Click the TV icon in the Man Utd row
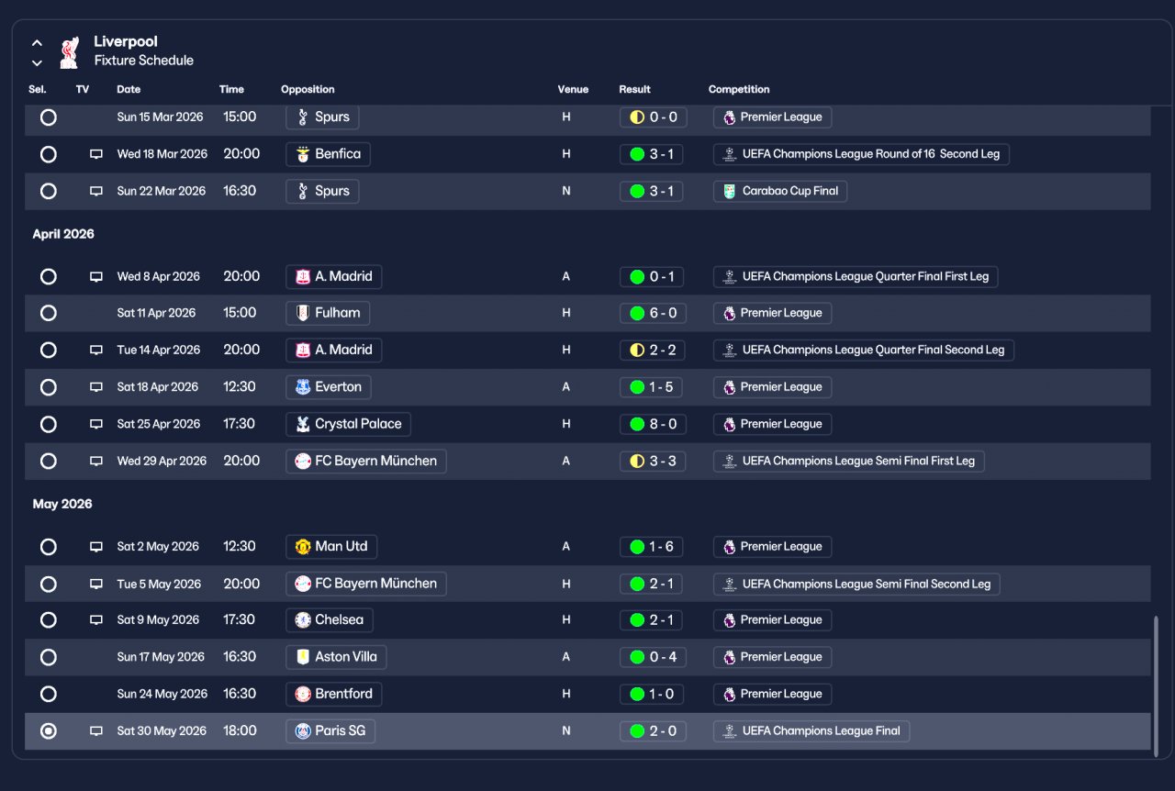Image resolution: width=1175 pixels, height=791 pixels. [x=96, y=547]
